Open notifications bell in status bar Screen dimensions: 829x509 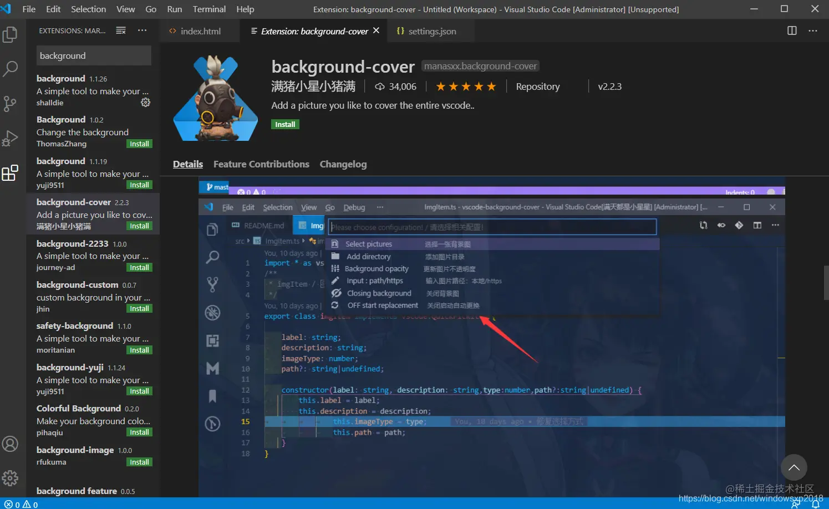816,504
